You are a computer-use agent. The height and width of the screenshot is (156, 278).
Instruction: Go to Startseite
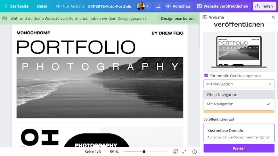click(x=19, y=6)
